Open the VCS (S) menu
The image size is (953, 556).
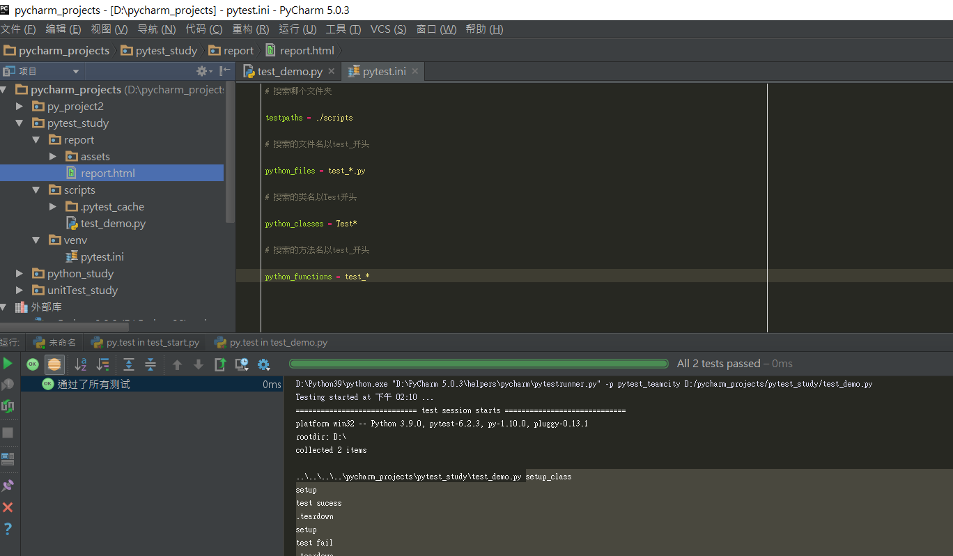click(388, 29)
